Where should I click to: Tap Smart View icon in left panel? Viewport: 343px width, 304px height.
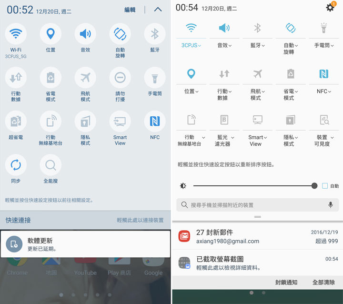point(120,121)
